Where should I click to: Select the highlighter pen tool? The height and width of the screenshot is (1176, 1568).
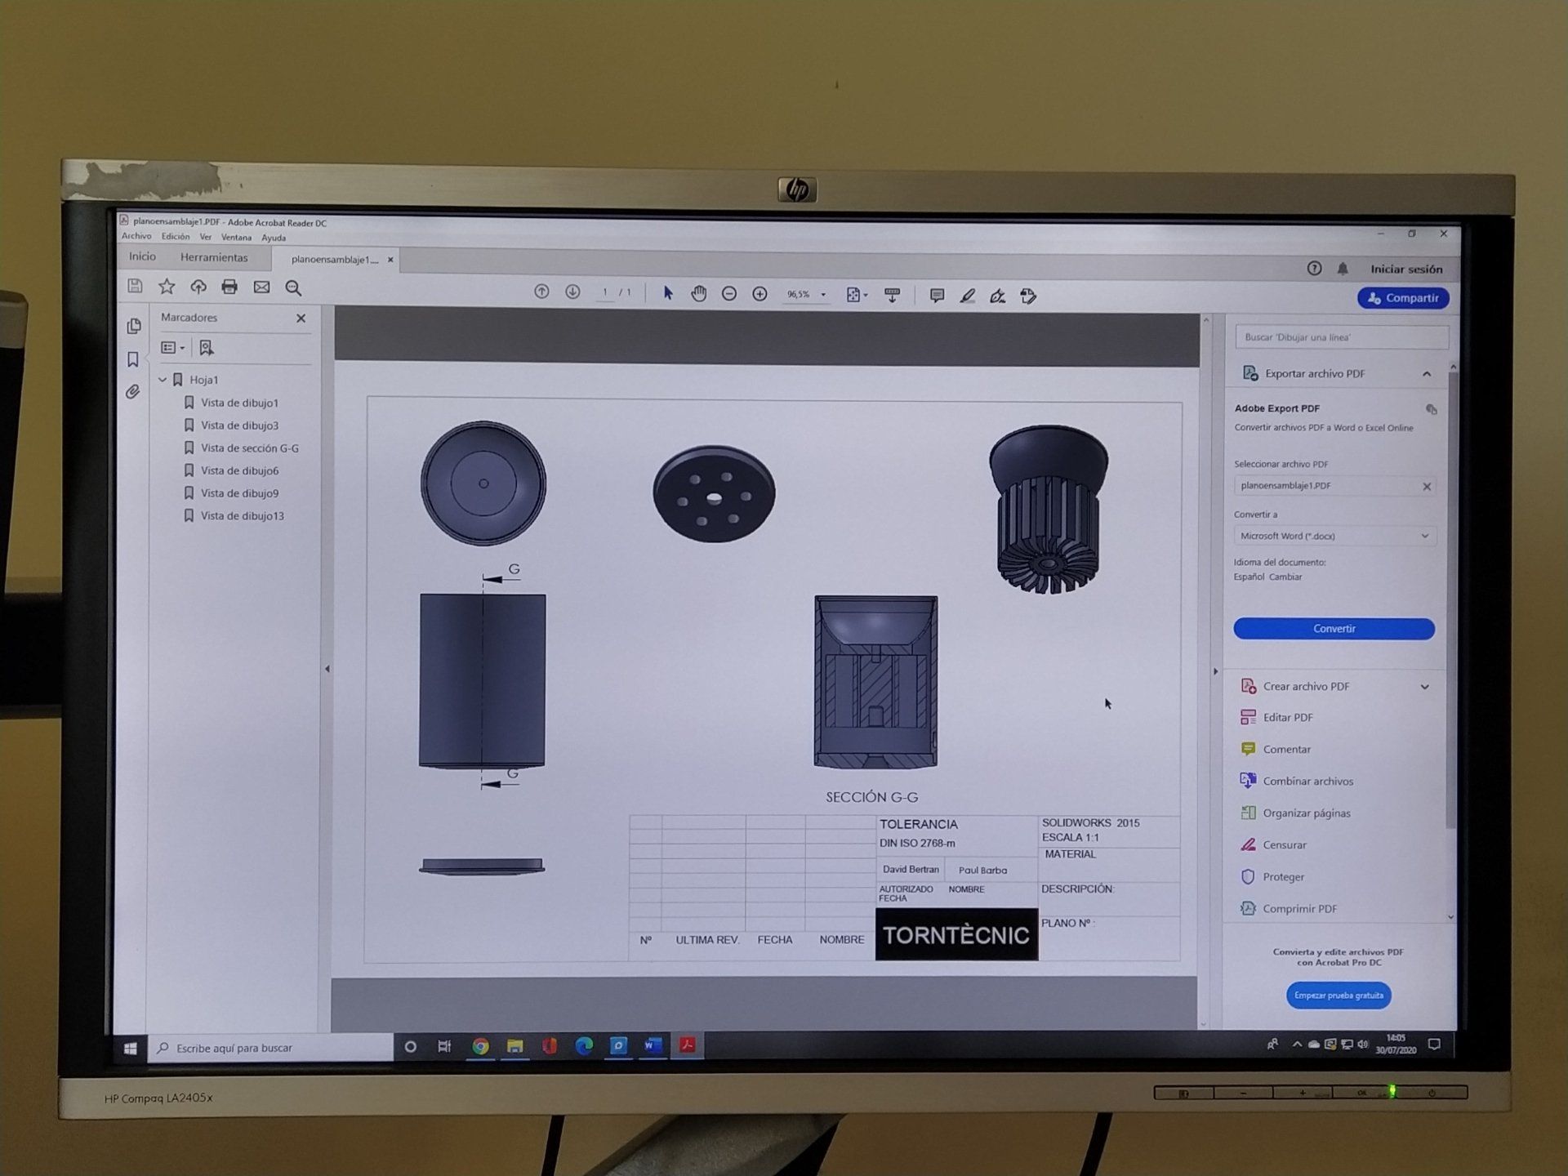pos(967,296)
